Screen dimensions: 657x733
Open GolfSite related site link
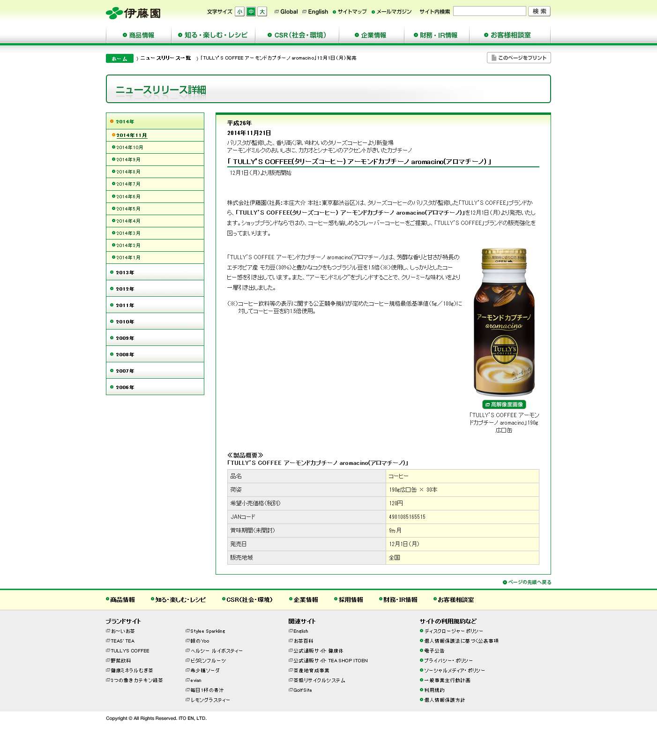pos(300,690)
